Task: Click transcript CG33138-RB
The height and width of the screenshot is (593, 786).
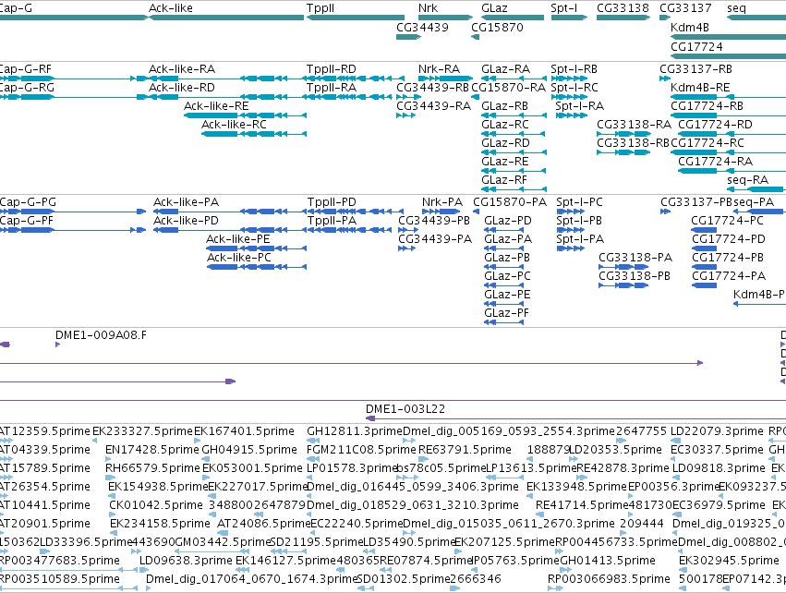Action: click(633, 143)
